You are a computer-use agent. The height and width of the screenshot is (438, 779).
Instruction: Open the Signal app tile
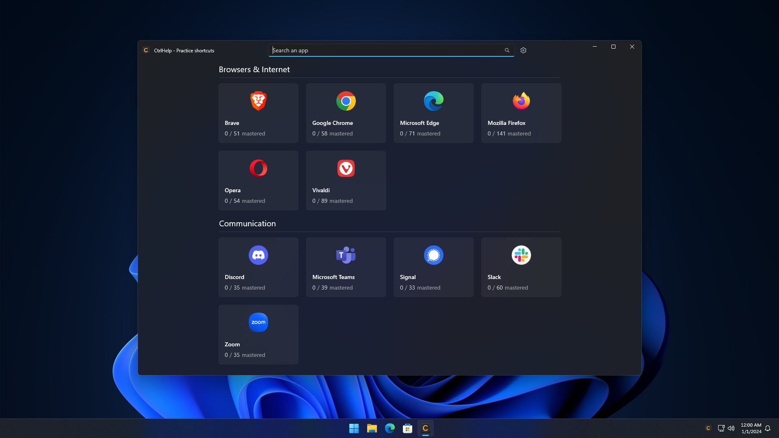pyautogui.click(x=433, y=267)
